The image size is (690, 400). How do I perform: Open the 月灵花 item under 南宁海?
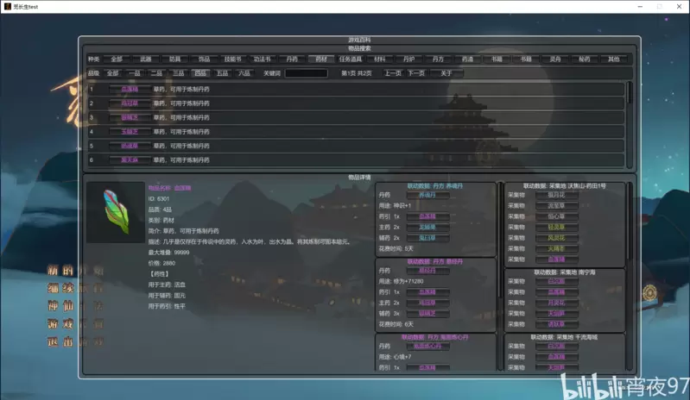pyautogui.click(x=557, y=303)
